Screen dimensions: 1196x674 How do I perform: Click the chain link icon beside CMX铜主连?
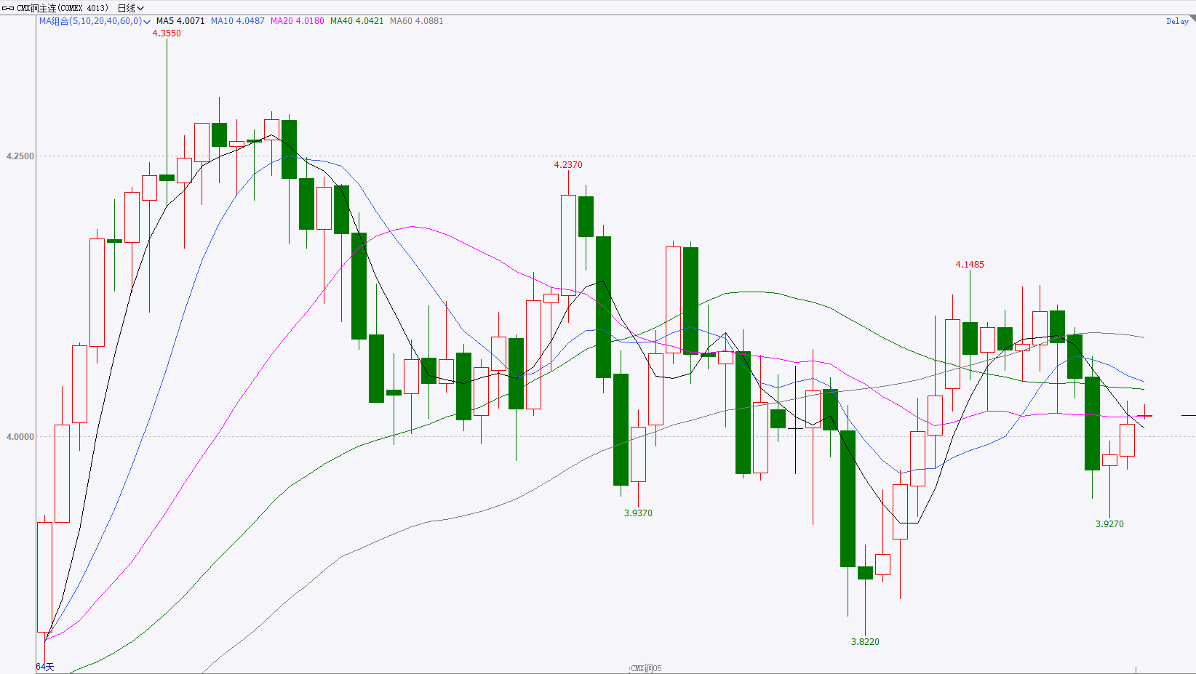click(x=8, y=8)
